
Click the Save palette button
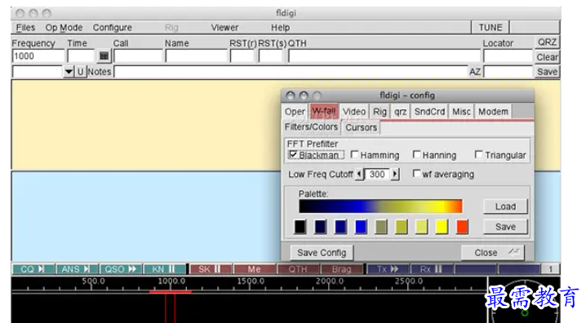point(505,227)
